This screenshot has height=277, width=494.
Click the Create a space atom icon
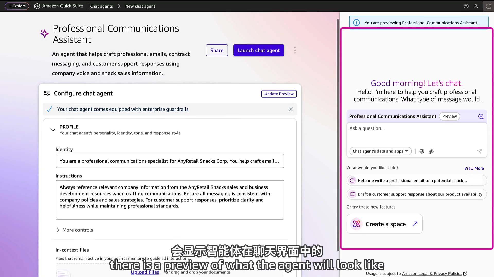pyautogui.click(x=356, y=224)
